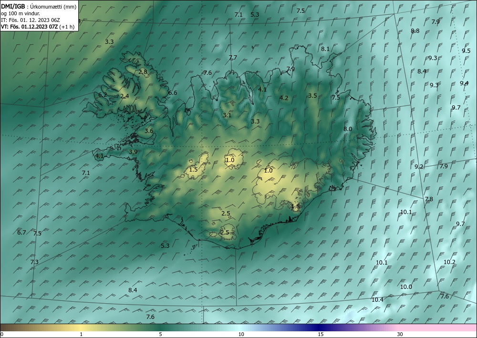
Task: Click the 8.8 value on the map
Action: (415, 31)
